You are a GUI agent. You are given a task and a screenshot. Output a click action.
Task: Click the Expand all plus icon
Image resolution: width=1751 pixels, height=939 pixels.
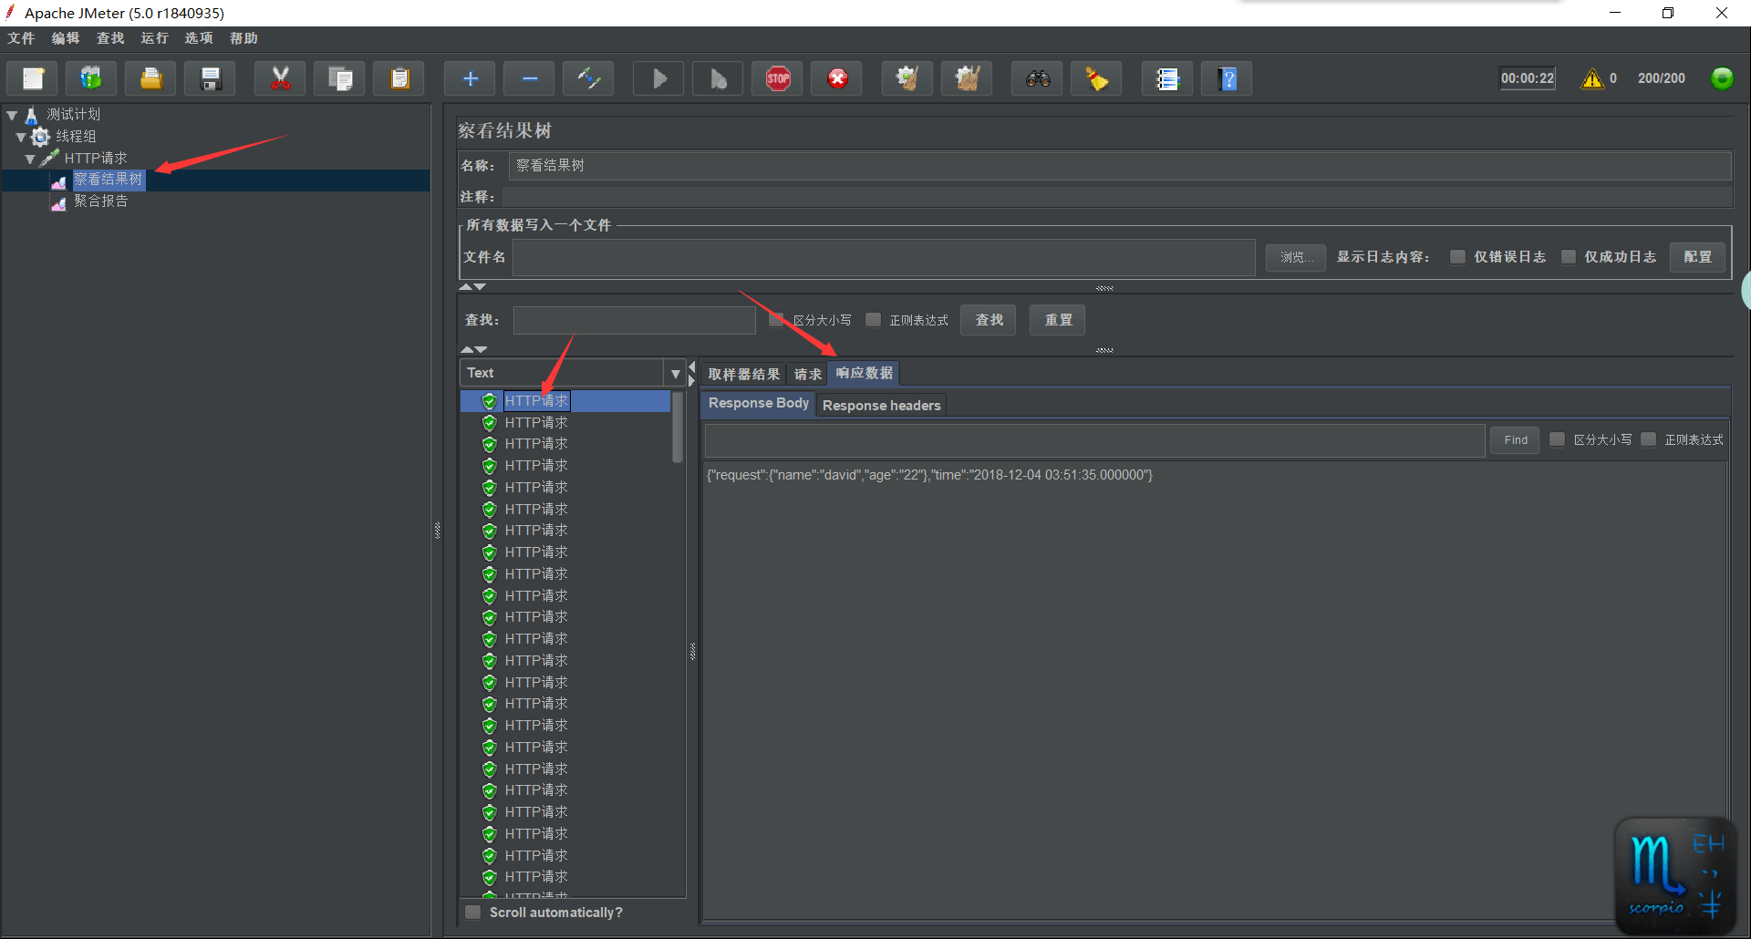pyautogui.click(x=470, y=78)
